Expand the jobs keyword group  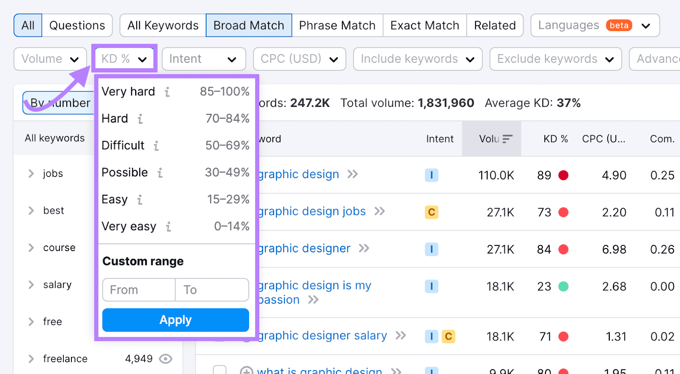click(31, 173)
